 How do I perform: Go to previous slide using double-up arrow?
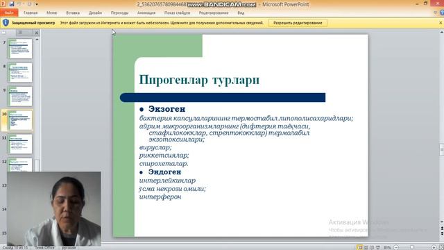point(442,228)
